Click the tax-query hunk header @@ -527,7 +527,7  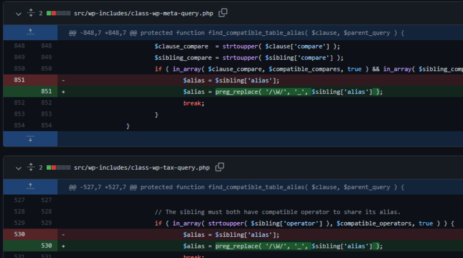(237, 187)
